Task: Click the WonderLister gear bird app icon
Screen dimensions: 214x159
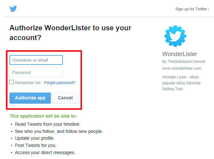Action: [175, 36]
